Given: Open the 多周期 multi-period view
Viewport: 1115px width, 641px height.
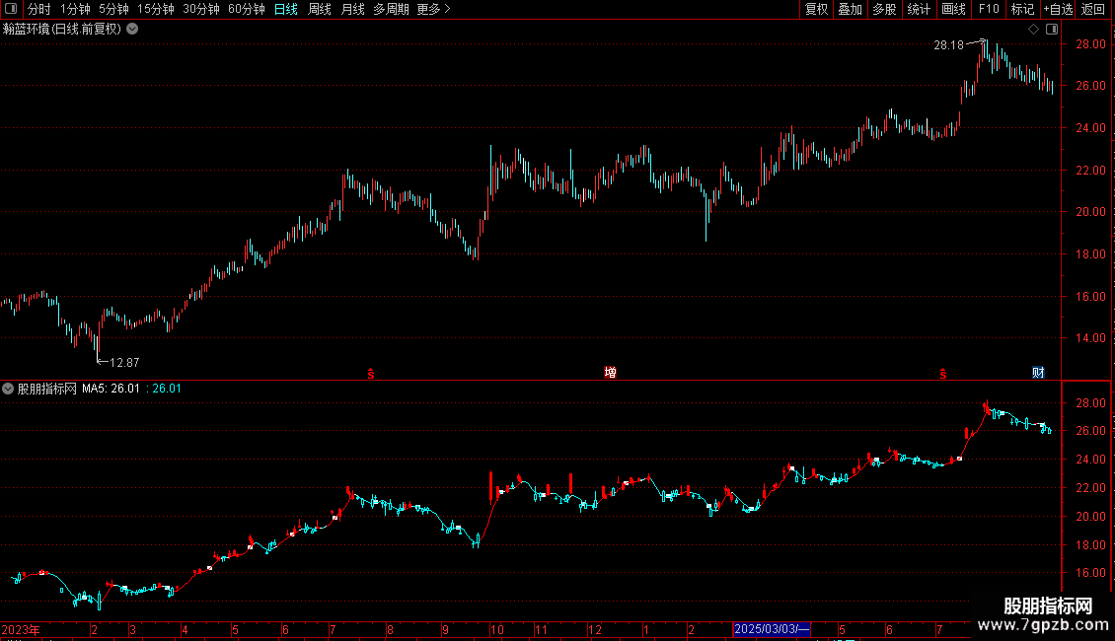Looking at the screenshot, I should 391,9.
